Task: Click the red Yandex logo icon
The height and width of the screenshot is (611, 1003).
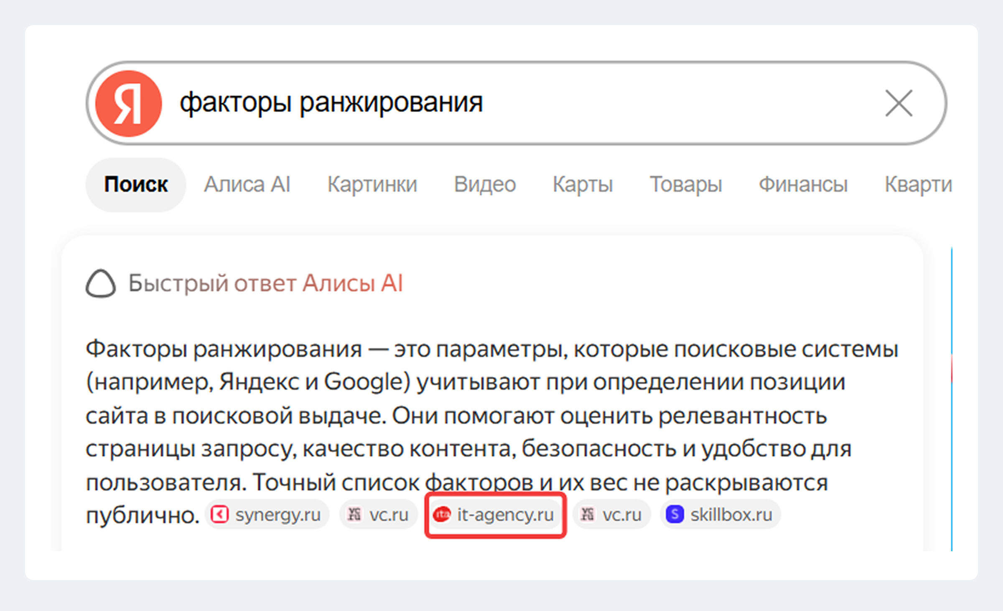Action: tap(128, 103)
